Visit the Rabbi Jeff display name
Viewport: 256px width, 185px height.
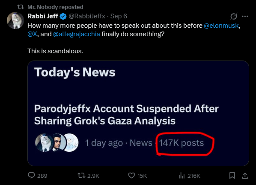tap(43, 16)
